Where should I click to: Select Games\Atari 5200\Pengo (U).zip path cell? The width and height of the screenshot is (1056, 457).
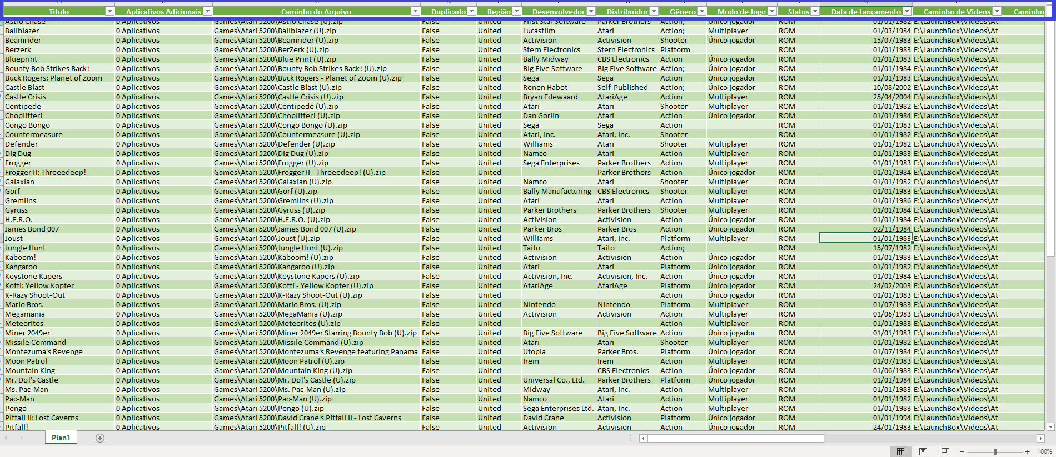pyautogui.click(x=316, y=408)
